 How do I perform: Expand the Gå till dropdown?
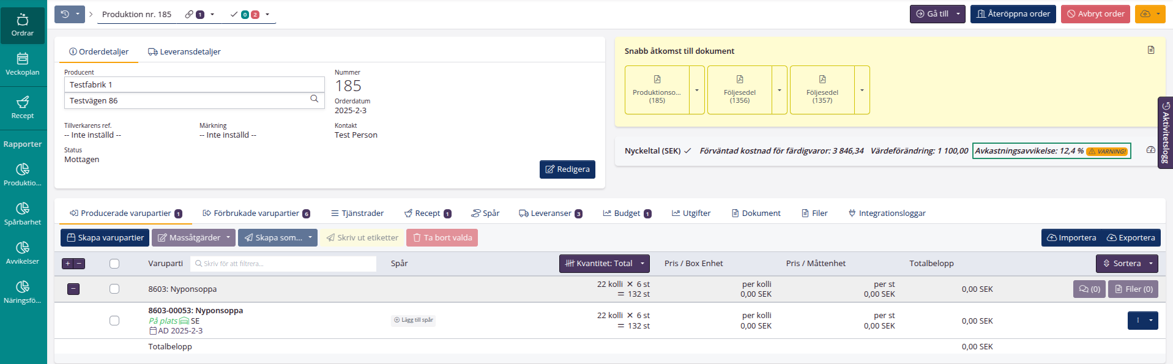pos(958,14)
